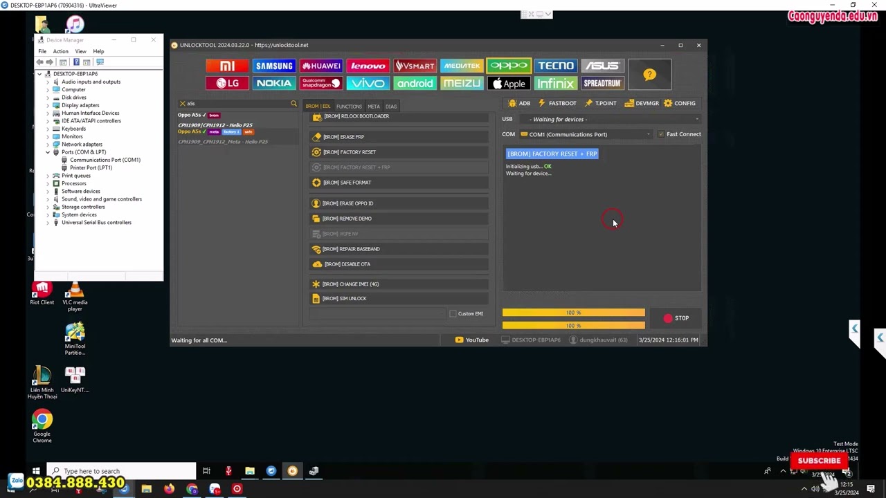Select the Meizu brand tile
The height and width of the screenshot is (498, 886).
[x=462, y=83]
